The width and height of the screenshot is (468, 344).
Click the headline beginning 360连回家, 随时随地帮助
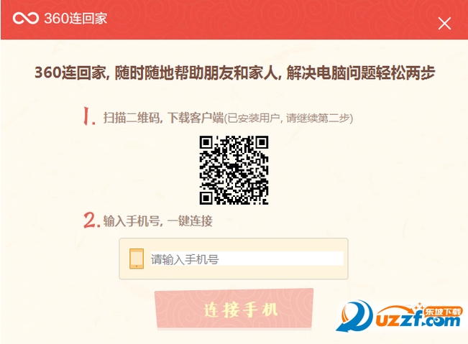point(234,73)
